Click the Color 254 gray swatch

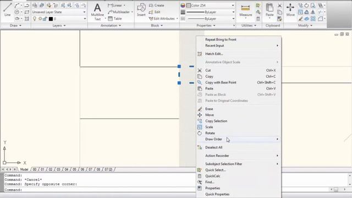point(189,5)
